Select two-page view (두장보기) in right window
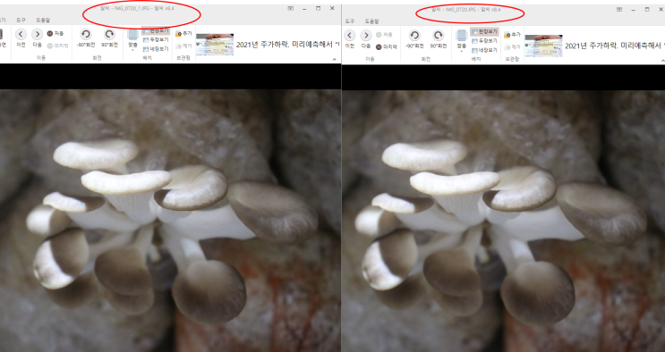Viewport: 665px width, 352px height. pyautogui.click(x=484, y=41)
